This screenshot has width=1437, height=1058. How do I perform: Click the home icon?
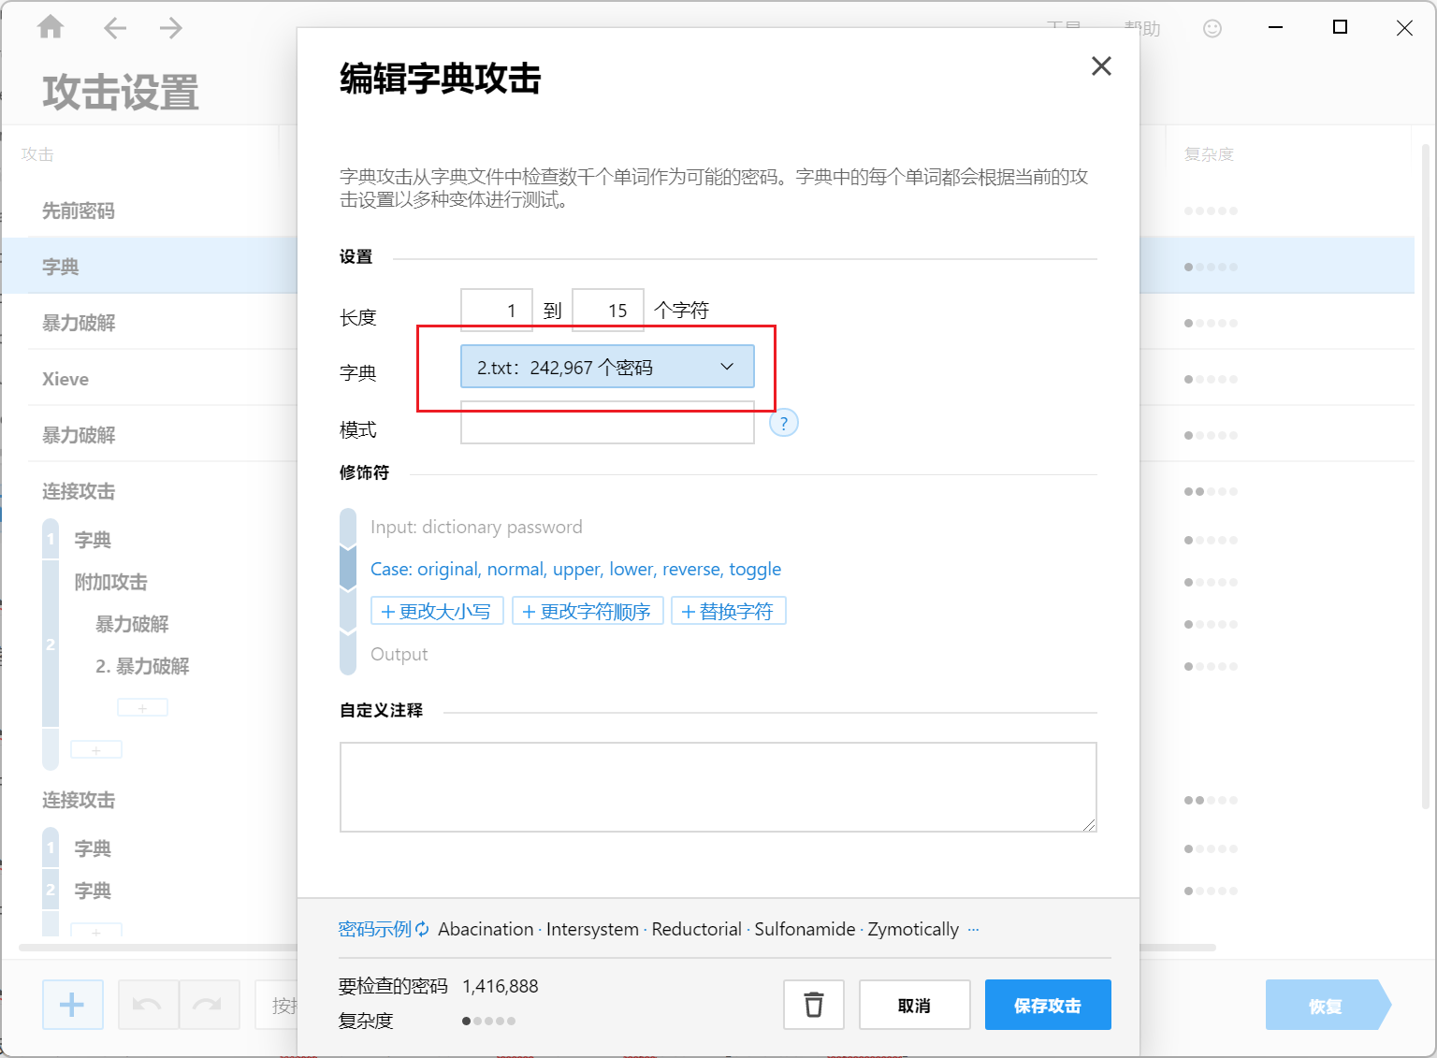tap(51, 28)
